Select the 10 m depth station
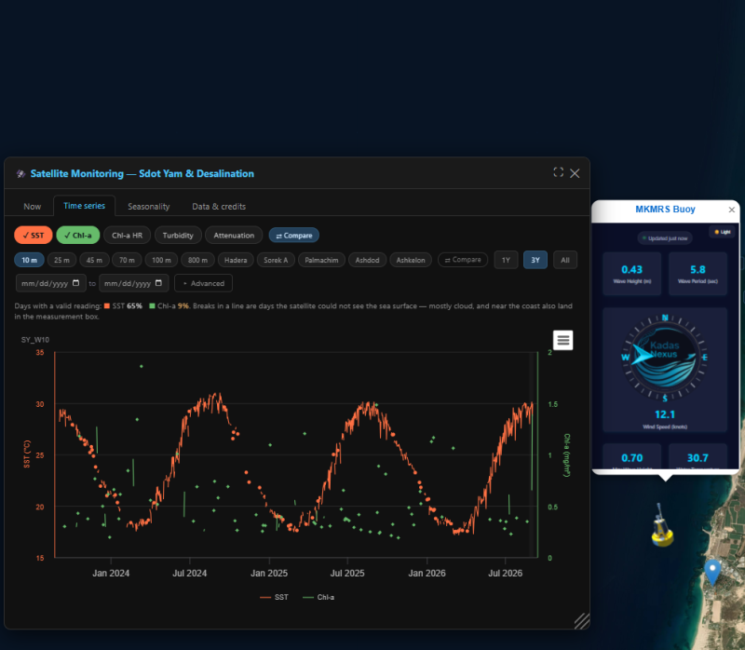 click(29, 260)
